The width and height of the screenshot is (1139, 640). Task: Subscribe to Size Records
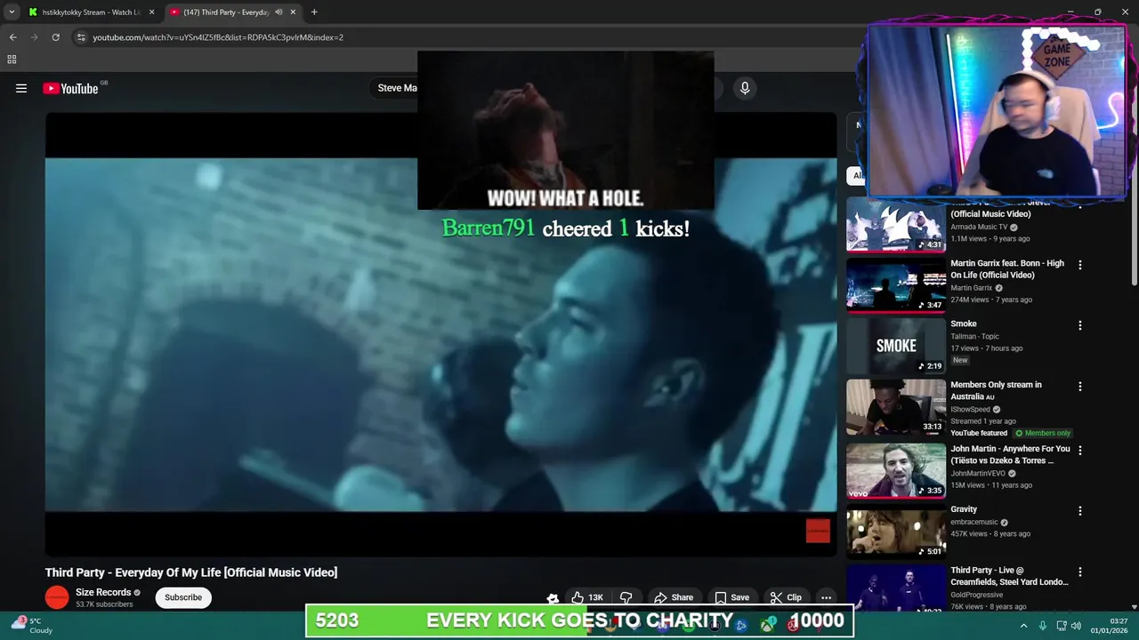click(x=183, y=597)
